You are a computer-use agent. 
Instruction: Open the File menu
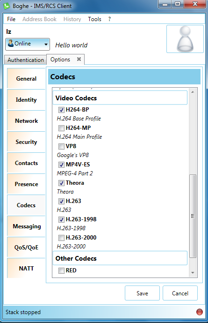[x=11, y=19]
